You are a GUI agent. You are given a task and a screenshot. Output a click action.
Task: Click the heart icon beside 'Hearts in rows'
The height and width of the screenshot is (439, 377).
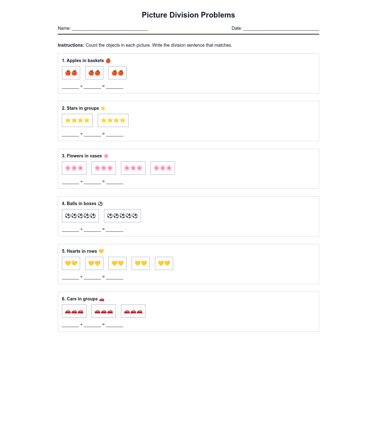pyautogui.click(x=101, y=251)
